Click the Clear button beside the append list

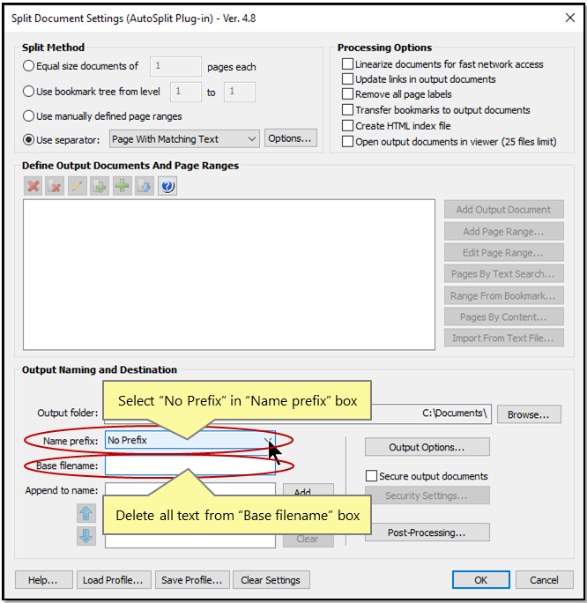(x=308, y=540)
